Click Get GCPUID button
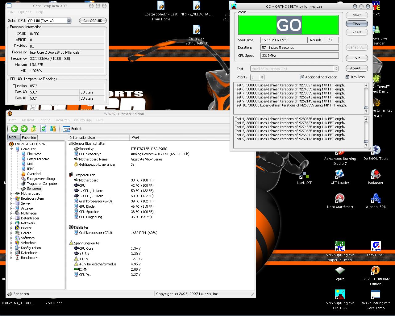The height and width of the screenshot is (316, 395). [93, 21]
